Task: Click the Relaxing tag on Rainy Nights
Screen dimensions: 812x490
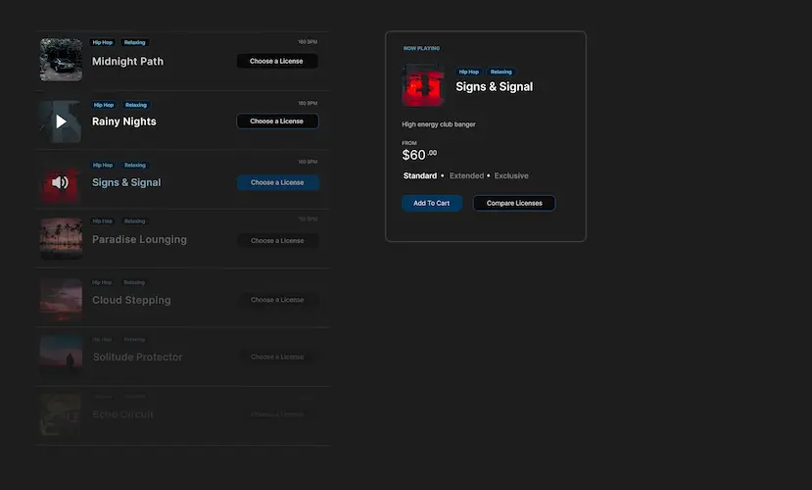Action: click(136, 105)
